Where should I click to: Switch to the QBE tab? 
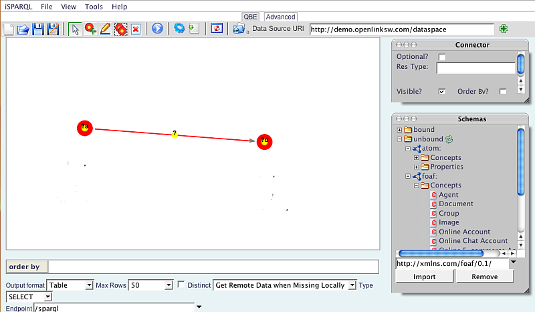pyautogui.click(x=250, y=17)
